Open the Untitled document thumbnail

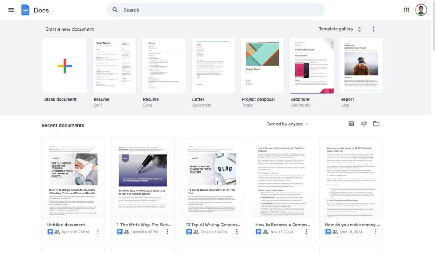click(x=73, y=177)
